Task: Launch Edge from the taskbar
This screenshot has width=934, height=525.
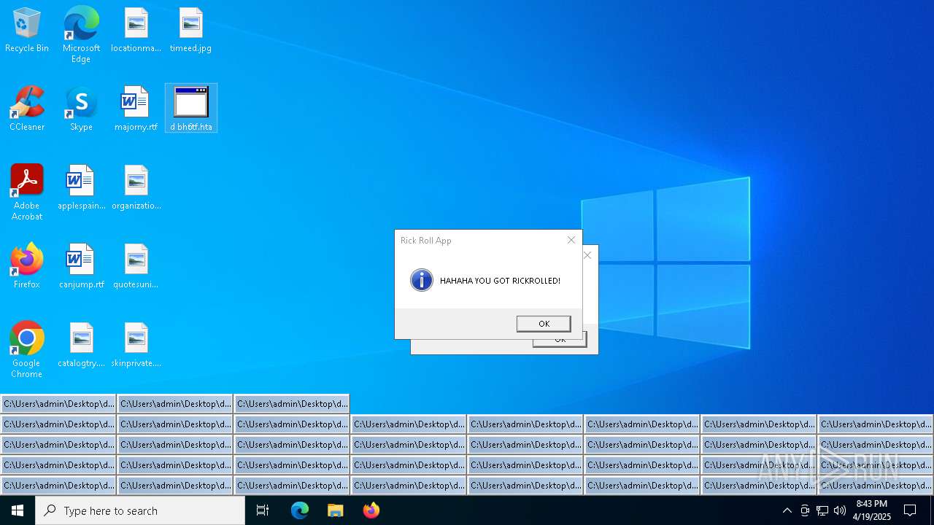Action: coord(300,510)
